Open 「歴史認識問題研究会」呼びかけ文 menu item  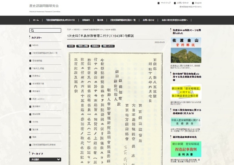pyautogui.click(x=60, y=20)
